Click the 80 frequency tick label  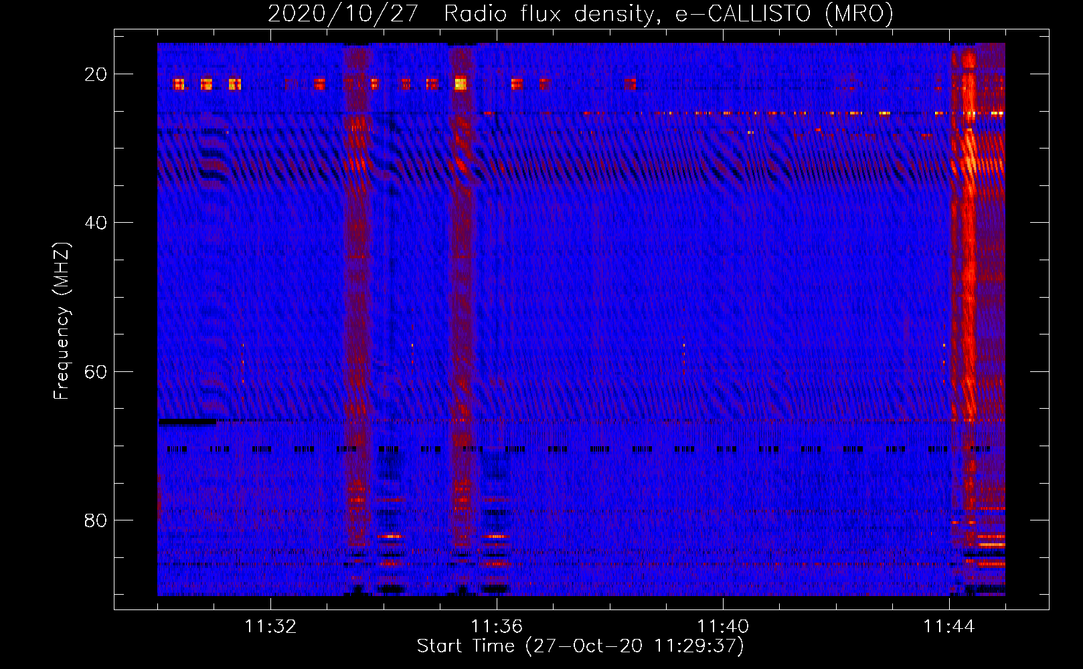pyautogui.click(x=96, y=520)
